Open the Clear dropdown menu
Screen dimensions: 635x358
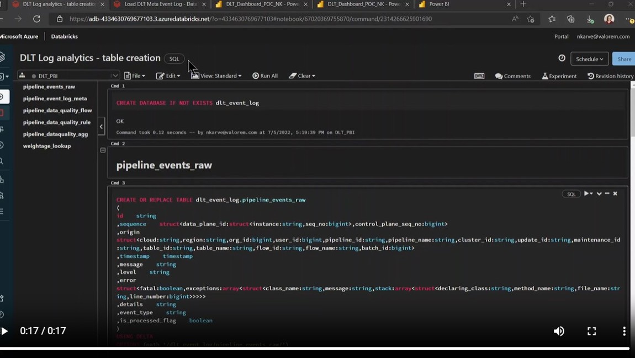click(302, 76)
